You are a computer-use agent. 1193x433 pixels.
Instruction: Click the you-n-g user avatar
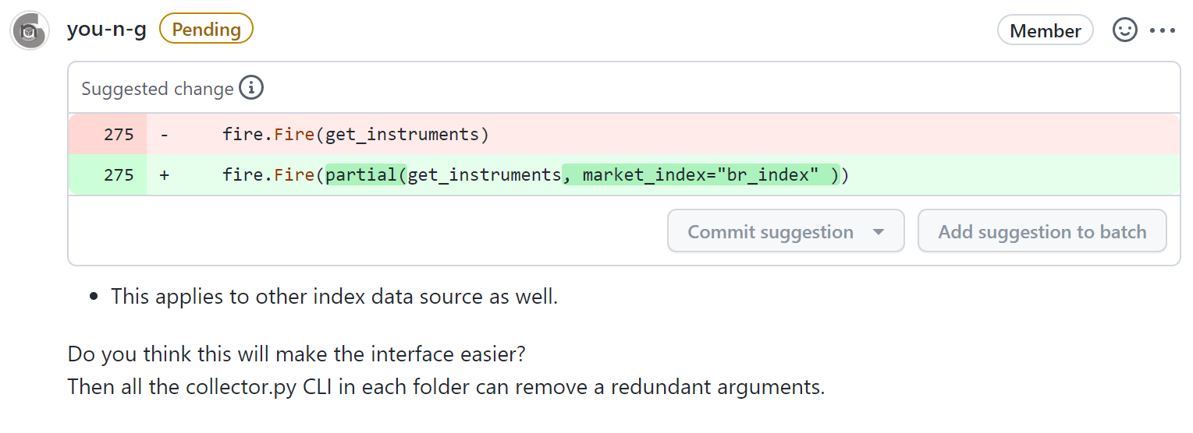pyautogui.click(x=30, y=31)
